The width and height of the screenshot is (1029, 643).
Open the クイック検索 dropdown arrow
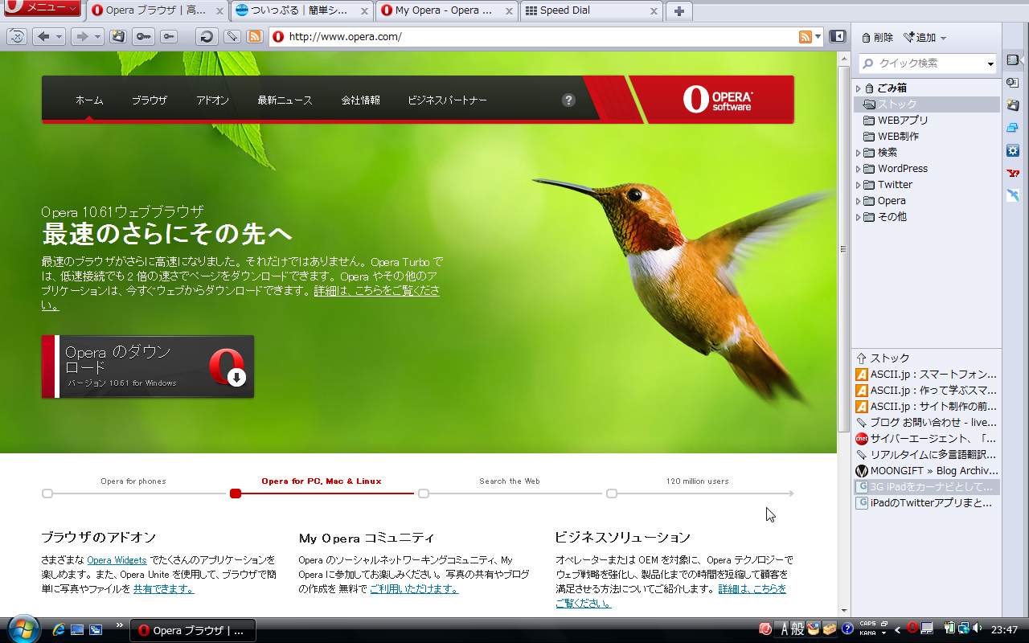[991, 63]
